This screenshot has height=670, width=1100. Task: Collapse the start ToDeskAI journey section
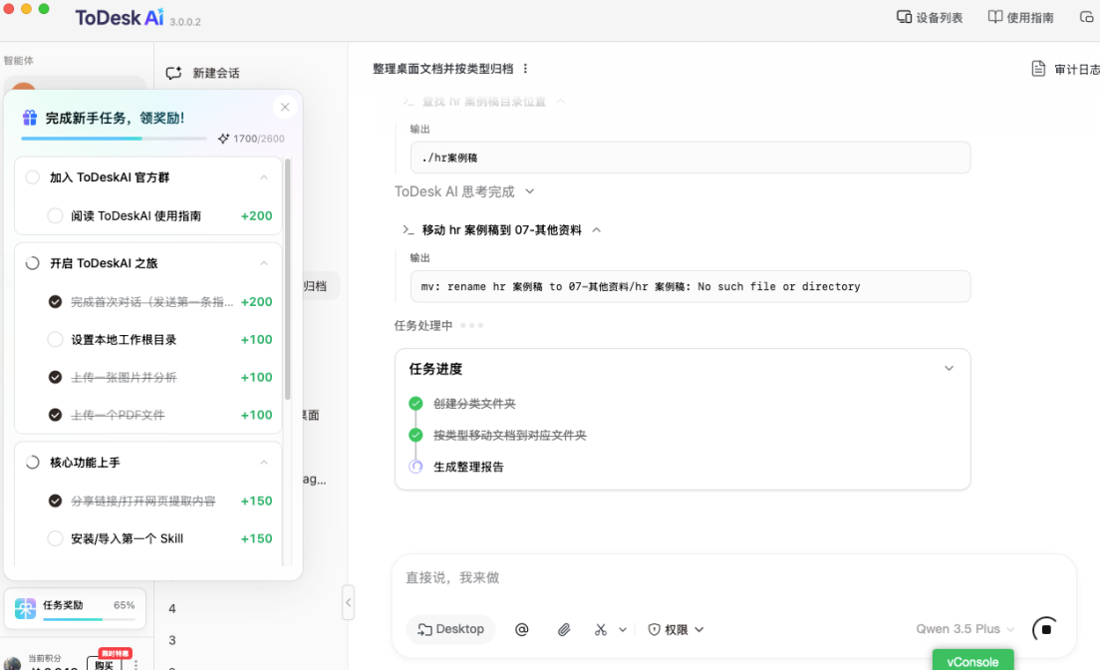click(x=264, y=263)
